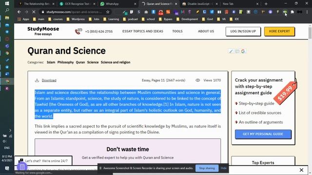Go to the StudyMoose Free essays logo
312x175 pixels.
click(43, 31)
